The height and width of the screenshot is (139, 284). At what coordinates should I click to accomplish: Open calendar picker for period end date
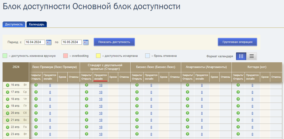click(x=86, y=43)
